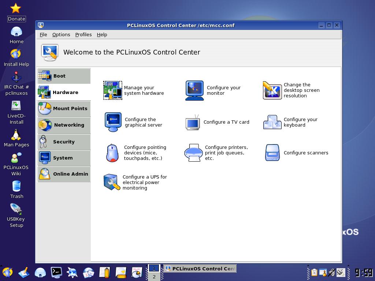Open Man Pages desktop icon
This screenshot has height=281, width=375.
16,138
